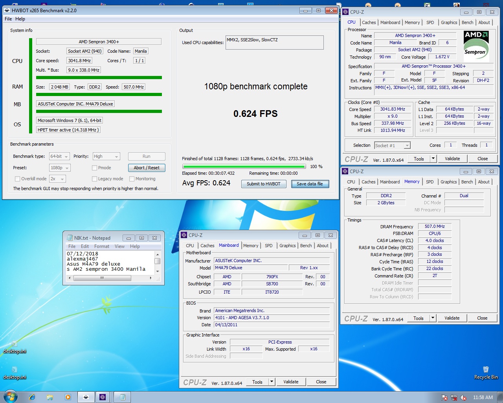Toggle the Legacy mode checkbox
Screen dimensions: 503x403
(x=94, y=179)
